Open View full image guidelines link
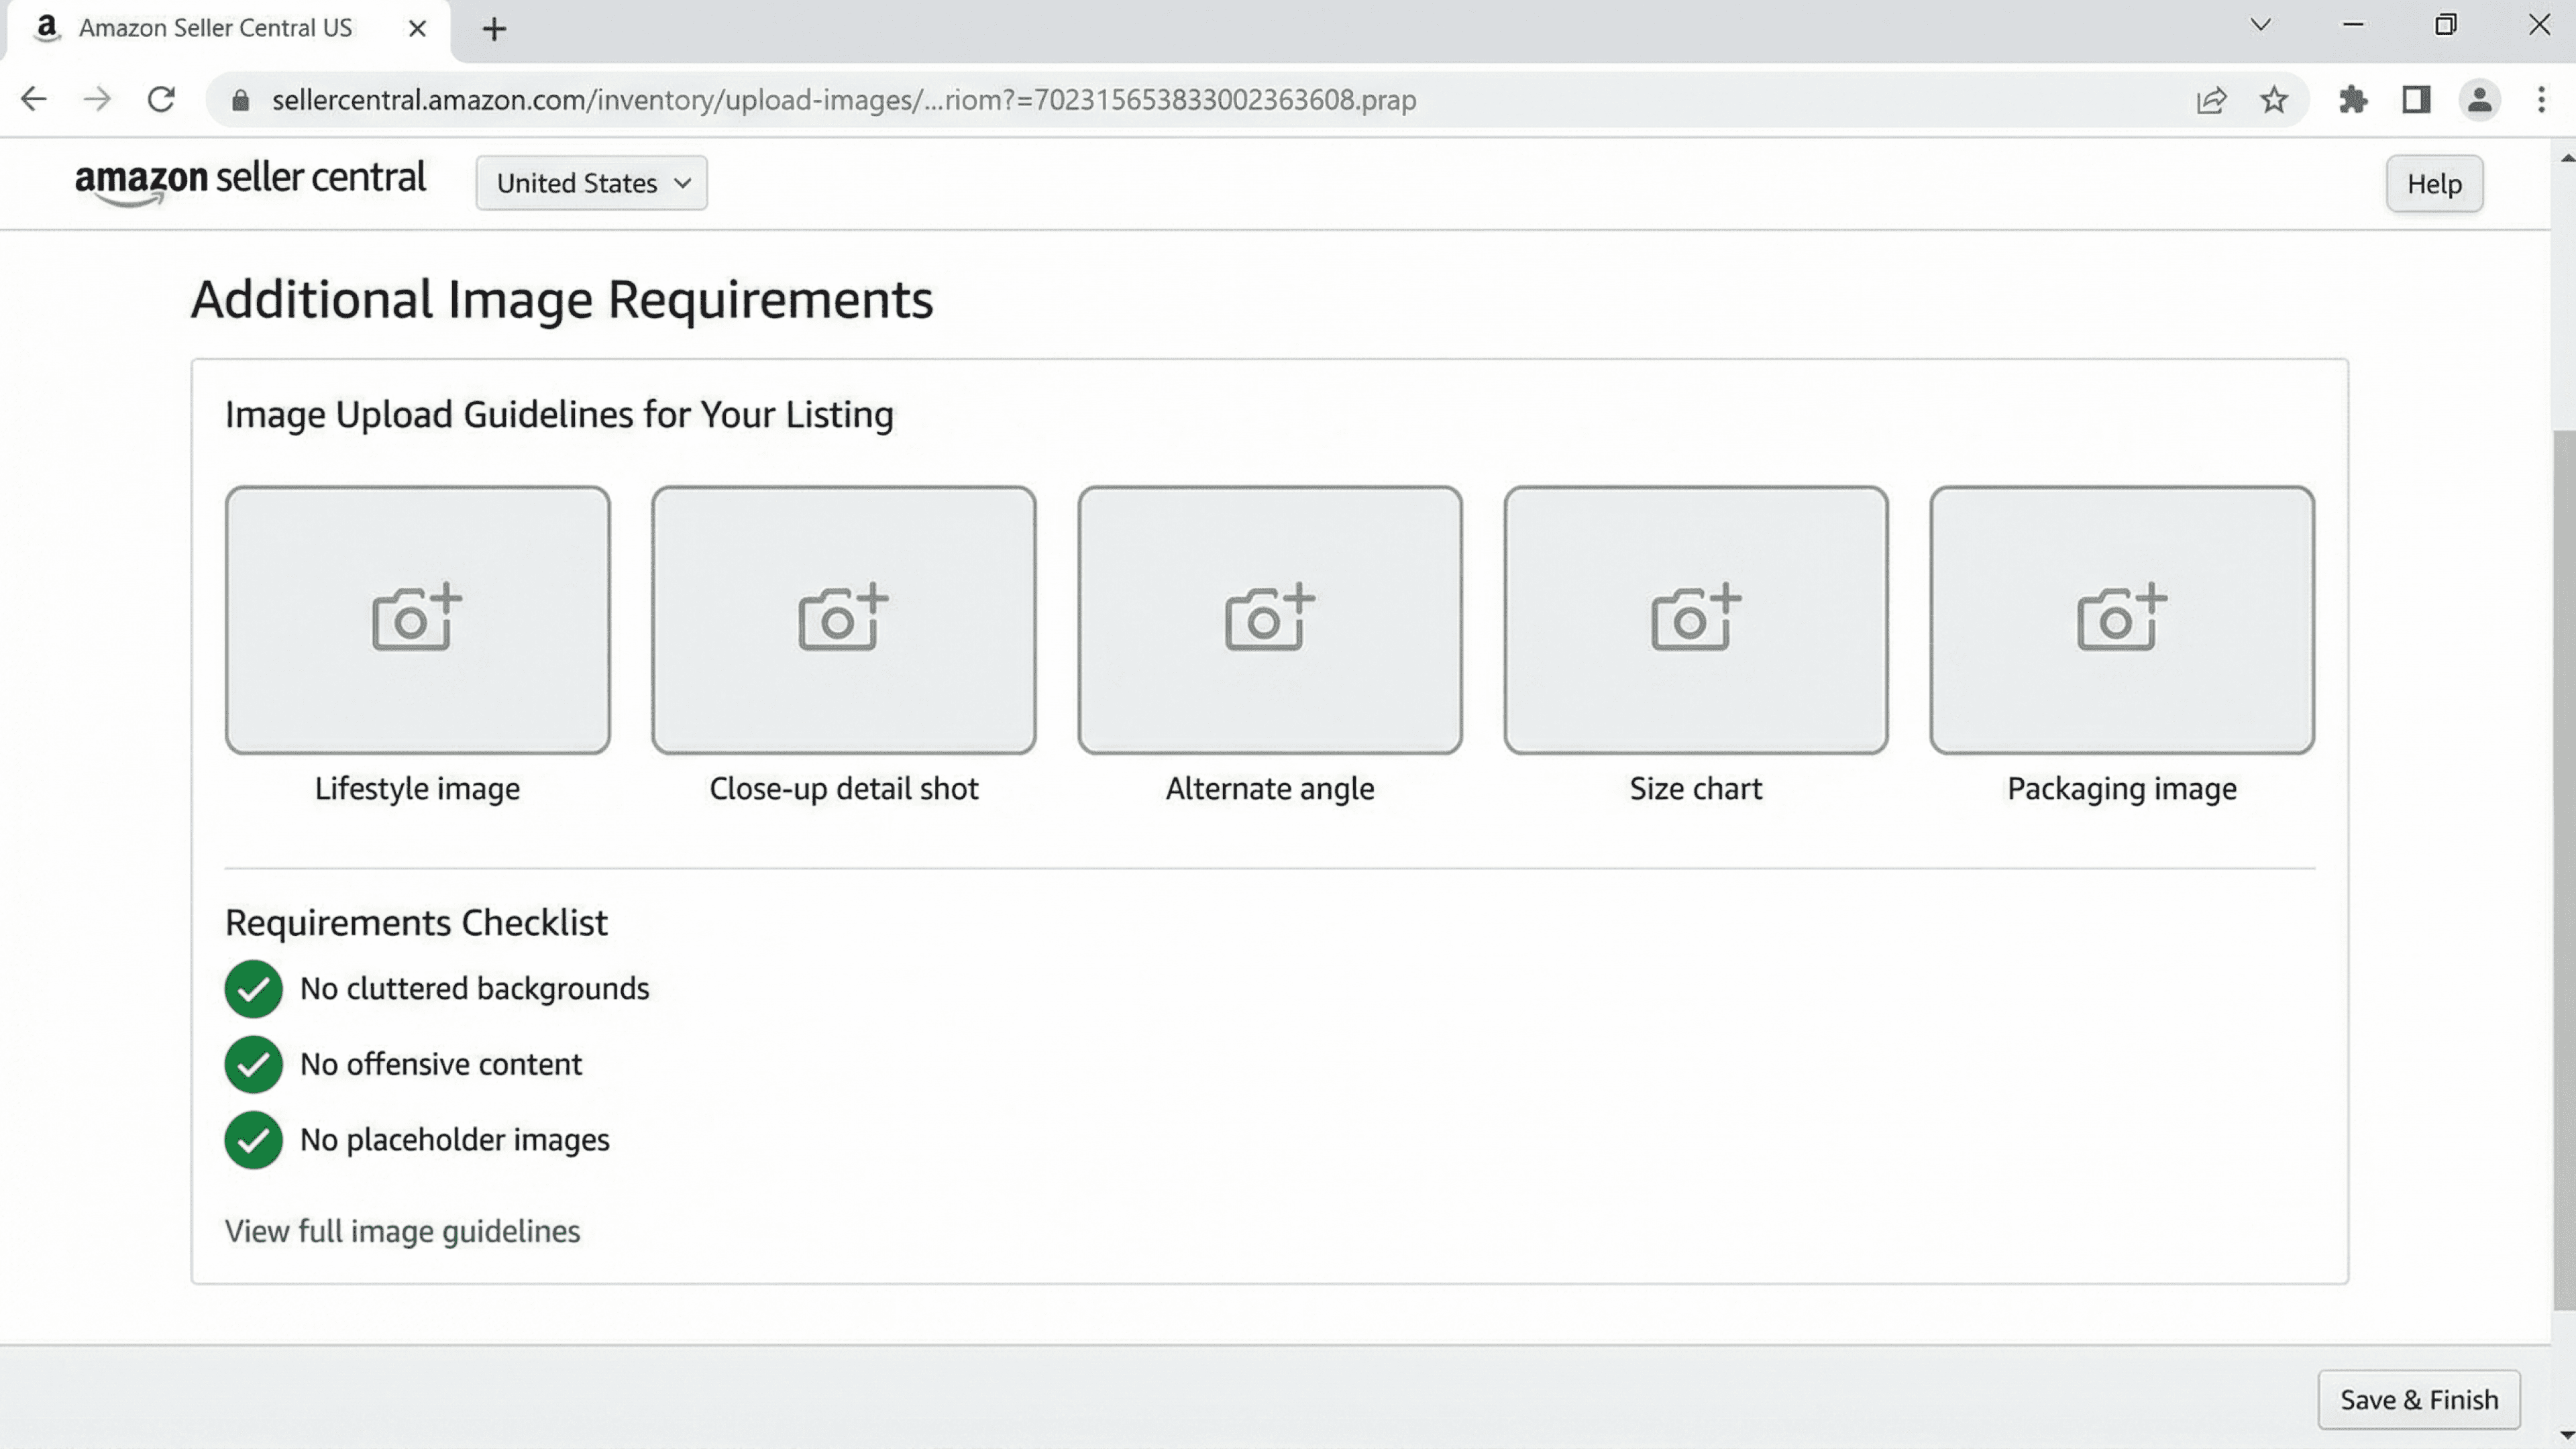2576x1449 pixels. point(402,1231)
